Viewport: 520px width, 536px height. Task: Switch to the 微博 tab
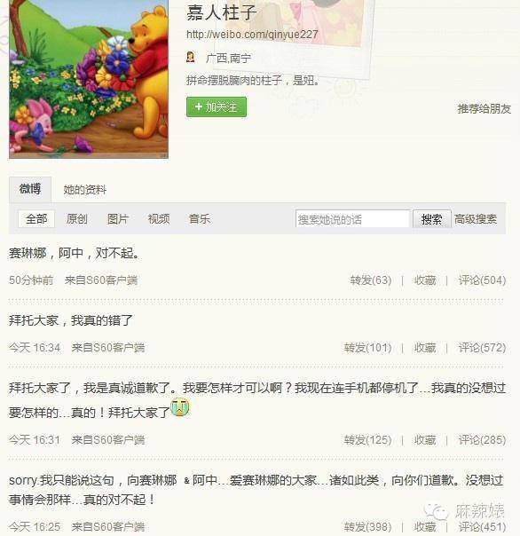click(x=30, y=189)
